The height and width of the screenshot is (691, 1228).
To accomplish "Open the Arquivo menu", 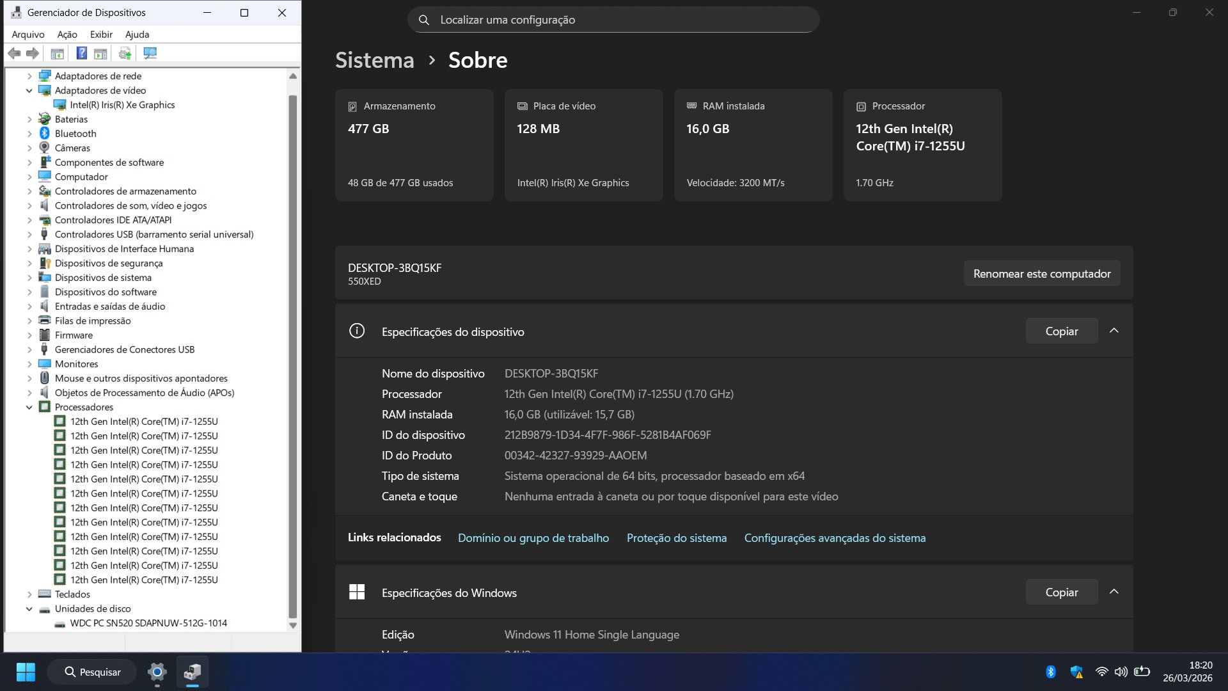I will tap(28, 35).
